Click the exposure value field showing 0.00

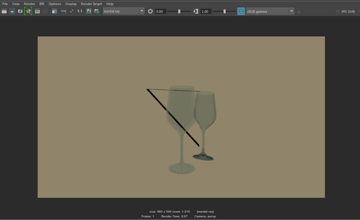point(160,11)
